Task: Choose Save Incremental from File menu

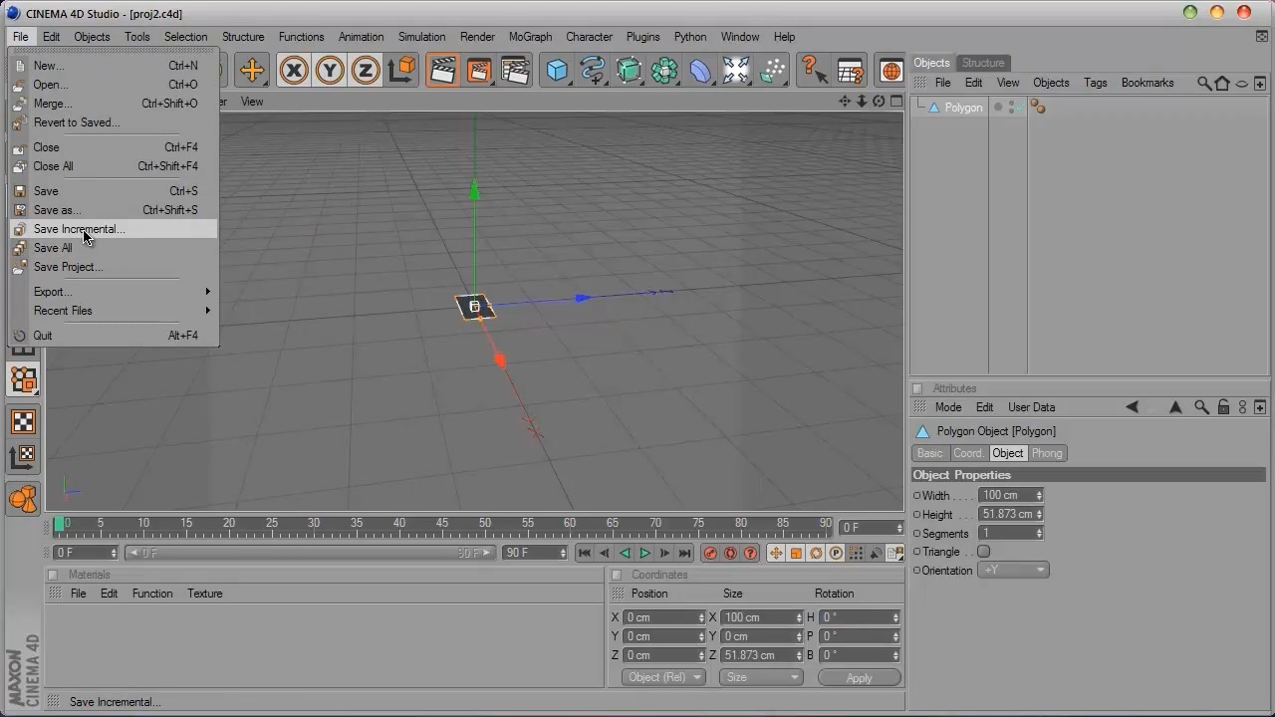Action: click(x=79, y=229)
